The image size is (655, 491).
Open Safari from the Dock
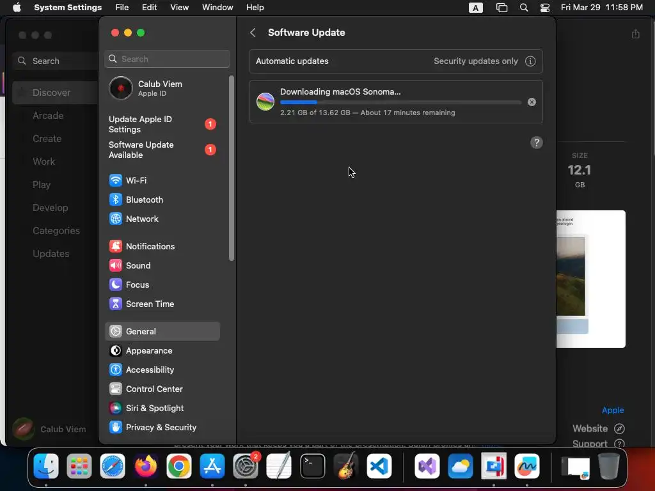[113, 466]
